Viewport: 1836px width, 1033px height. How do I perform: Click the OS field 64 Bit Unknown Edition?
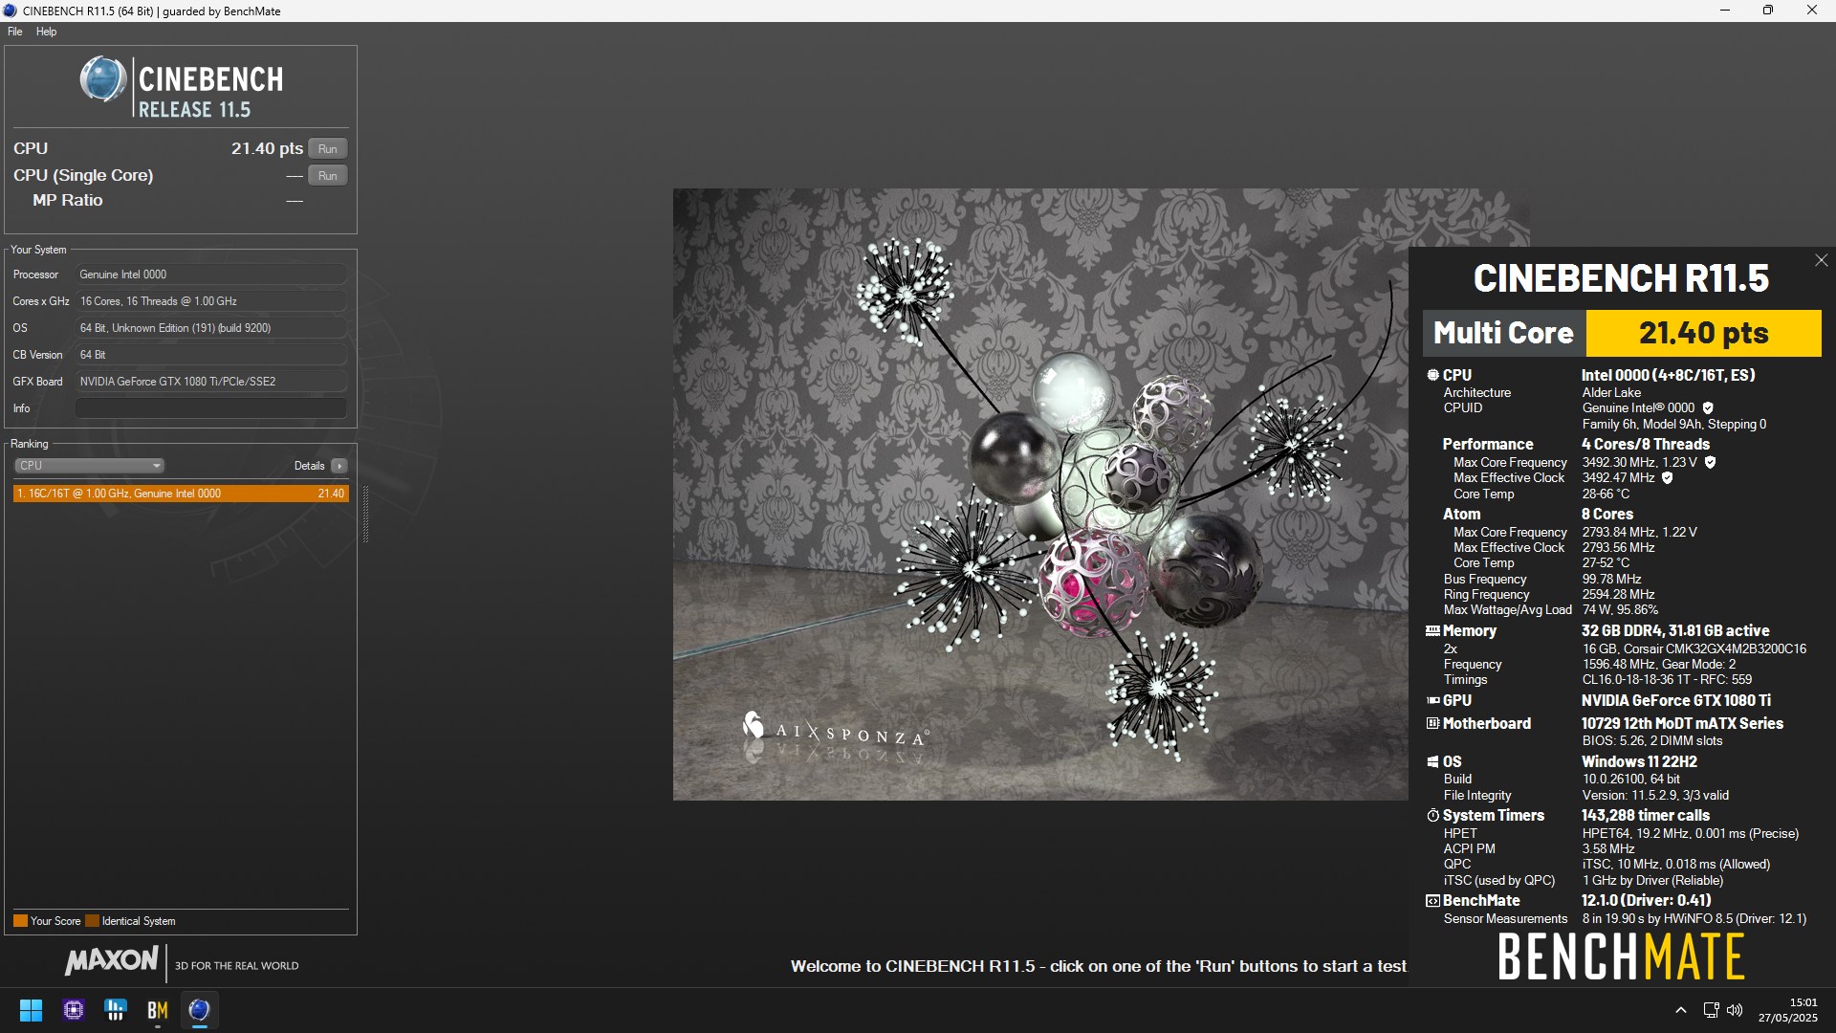(210, 328)
